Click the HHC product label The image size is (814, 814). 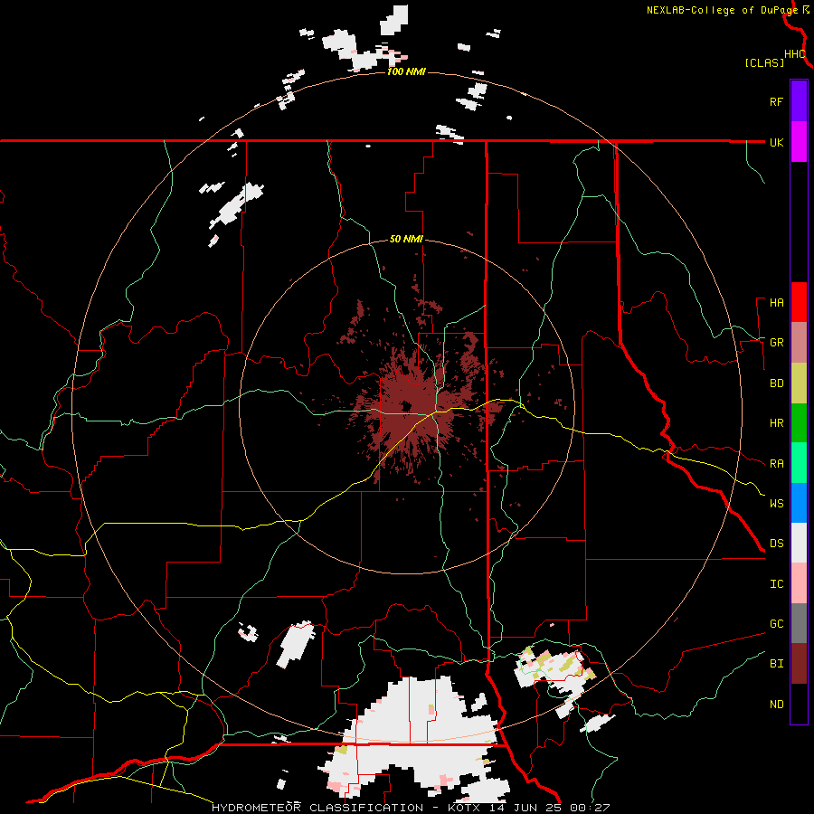[x=795, y=54]
